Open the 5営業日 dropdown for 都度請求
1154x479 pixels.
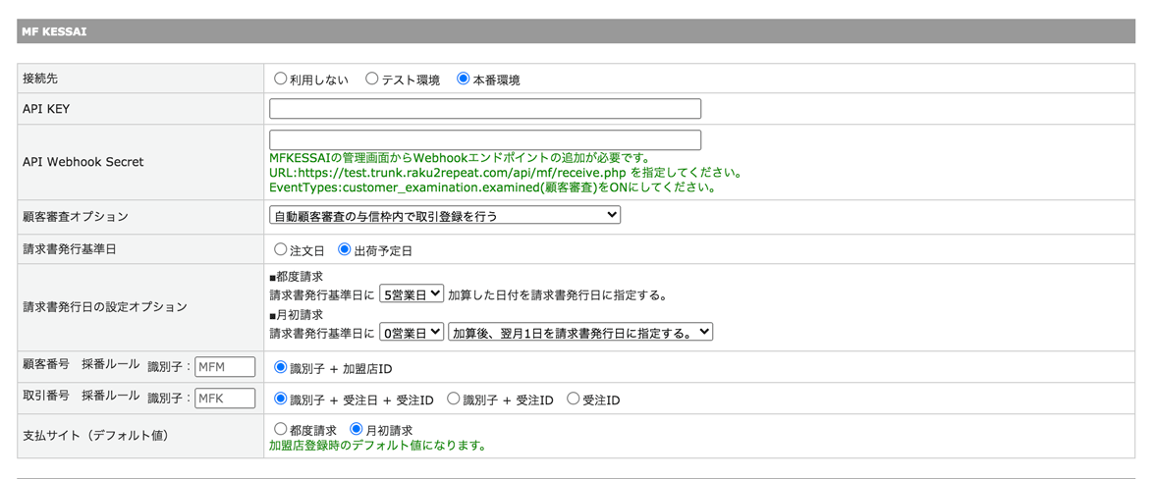[412, 294]
